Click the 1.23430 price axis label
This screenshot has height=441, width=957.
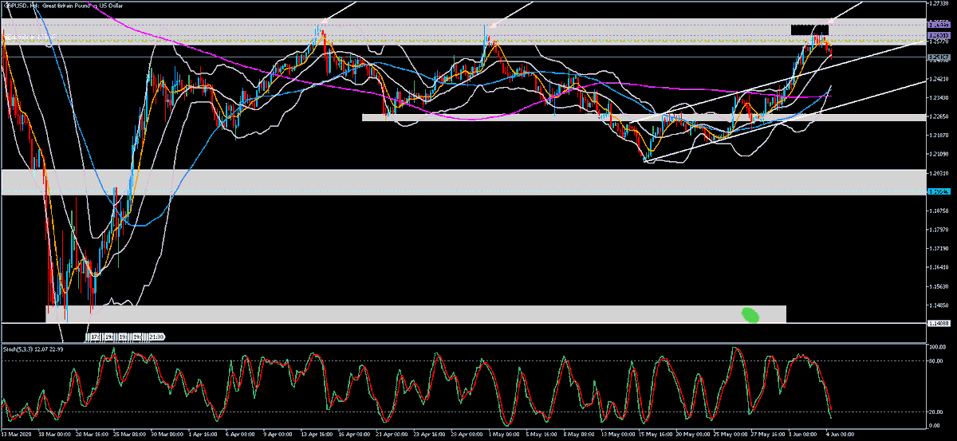[939, 98]
